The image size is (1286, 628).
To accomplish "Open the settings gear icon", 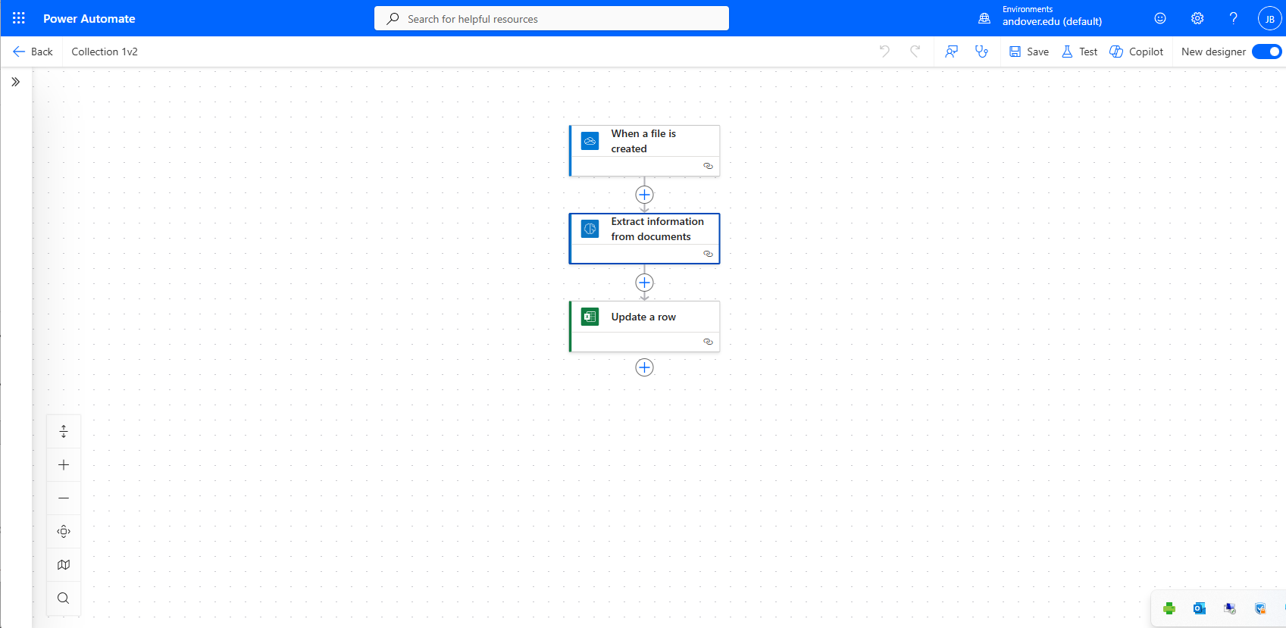I will click(1197, 18).
